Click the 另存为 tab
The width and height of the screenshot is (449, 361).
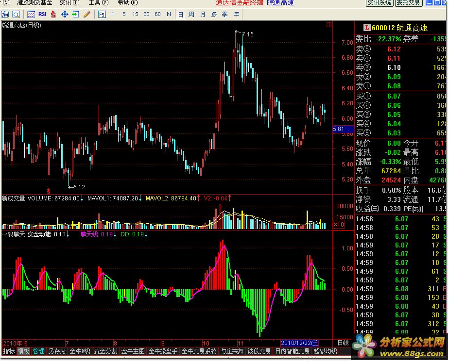[57, 351]
